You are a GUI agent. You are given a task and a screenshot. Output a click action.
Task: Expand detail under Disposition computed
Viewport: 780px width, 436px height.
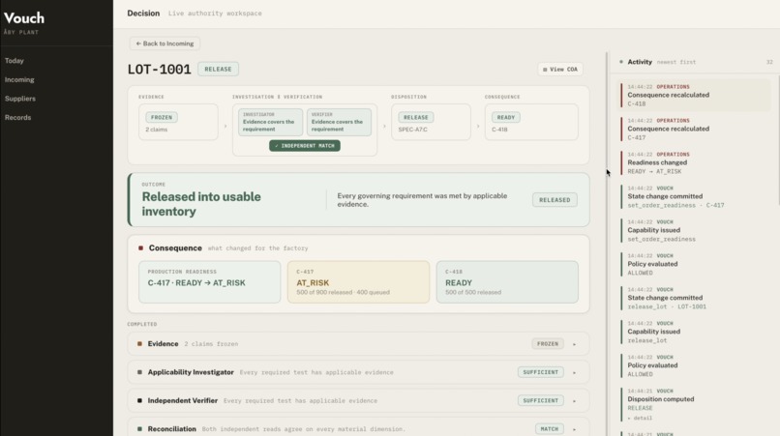(x=640, y=418)
